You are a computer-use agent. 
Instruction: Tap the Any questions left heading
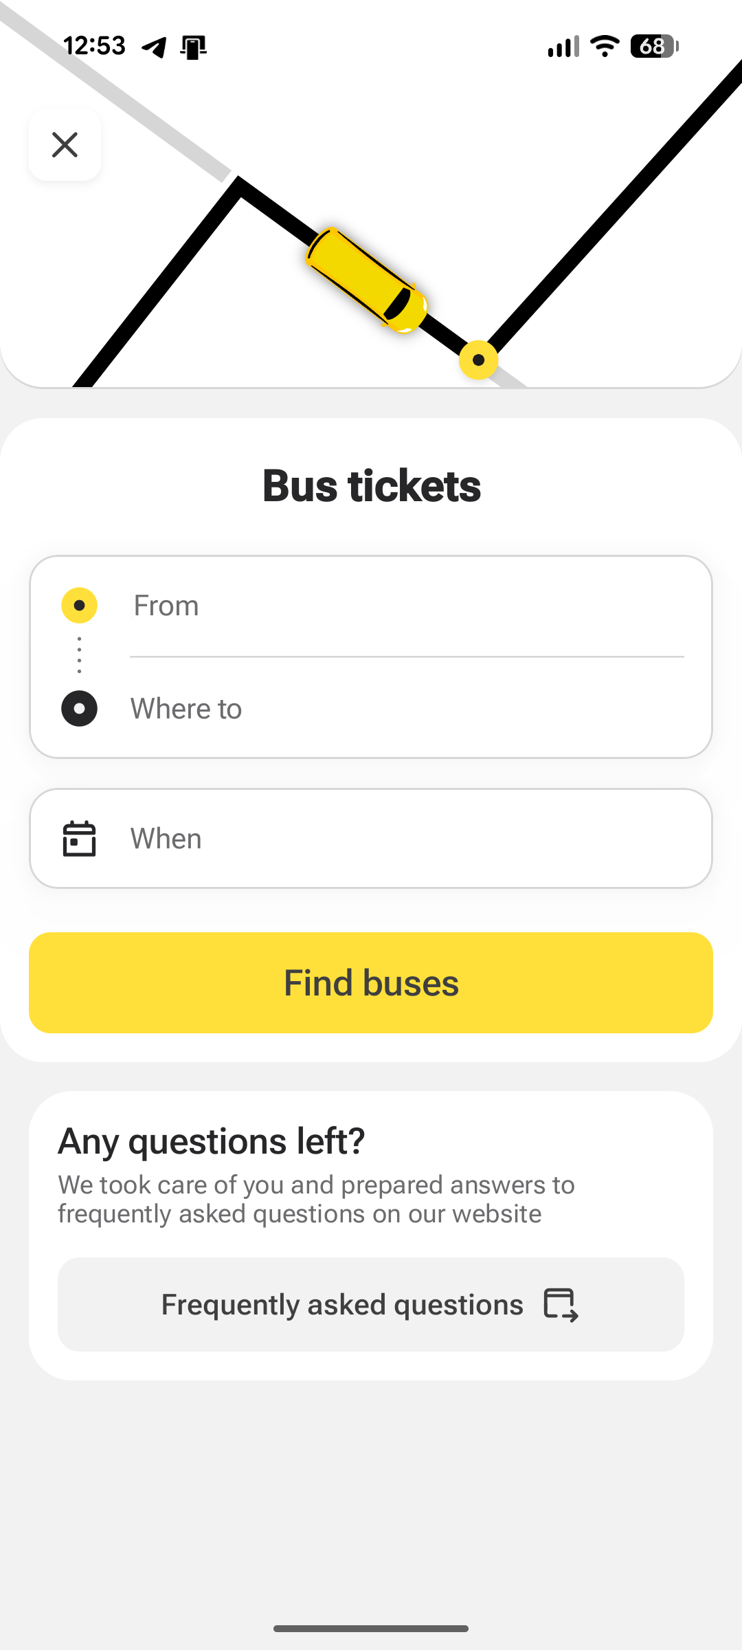click(x=212, y=1141)
